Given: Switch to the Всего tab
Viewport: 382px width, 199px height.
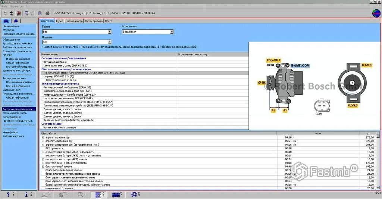Looking at the screenshot, I should 109,21.
